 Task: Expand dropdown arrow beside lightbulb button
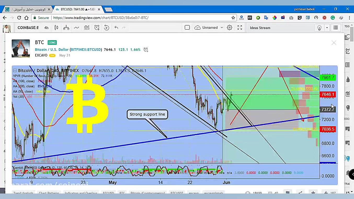pyautogui.click(x=327, y=28)
